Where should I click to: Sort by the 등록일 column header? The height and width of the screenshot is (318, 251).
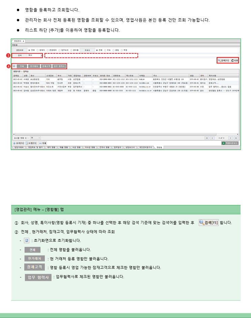pos(18,76)
